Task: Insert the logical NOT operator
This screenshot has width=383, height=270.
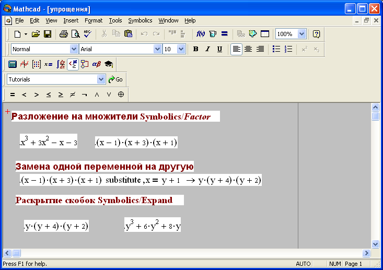Action: click(x=85, y=95)
